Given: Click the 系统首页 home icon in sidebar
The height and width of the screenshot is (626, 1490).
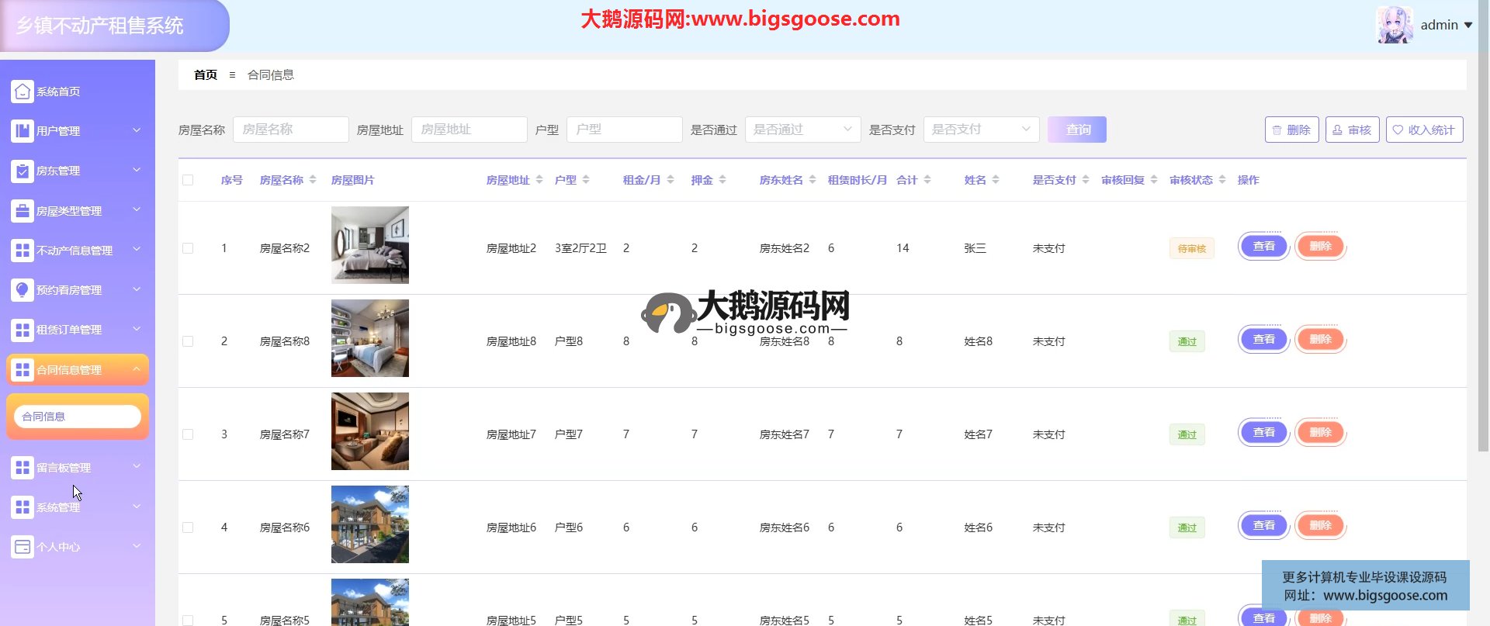Looking at the screenshot, I should (x=23, y=92).
